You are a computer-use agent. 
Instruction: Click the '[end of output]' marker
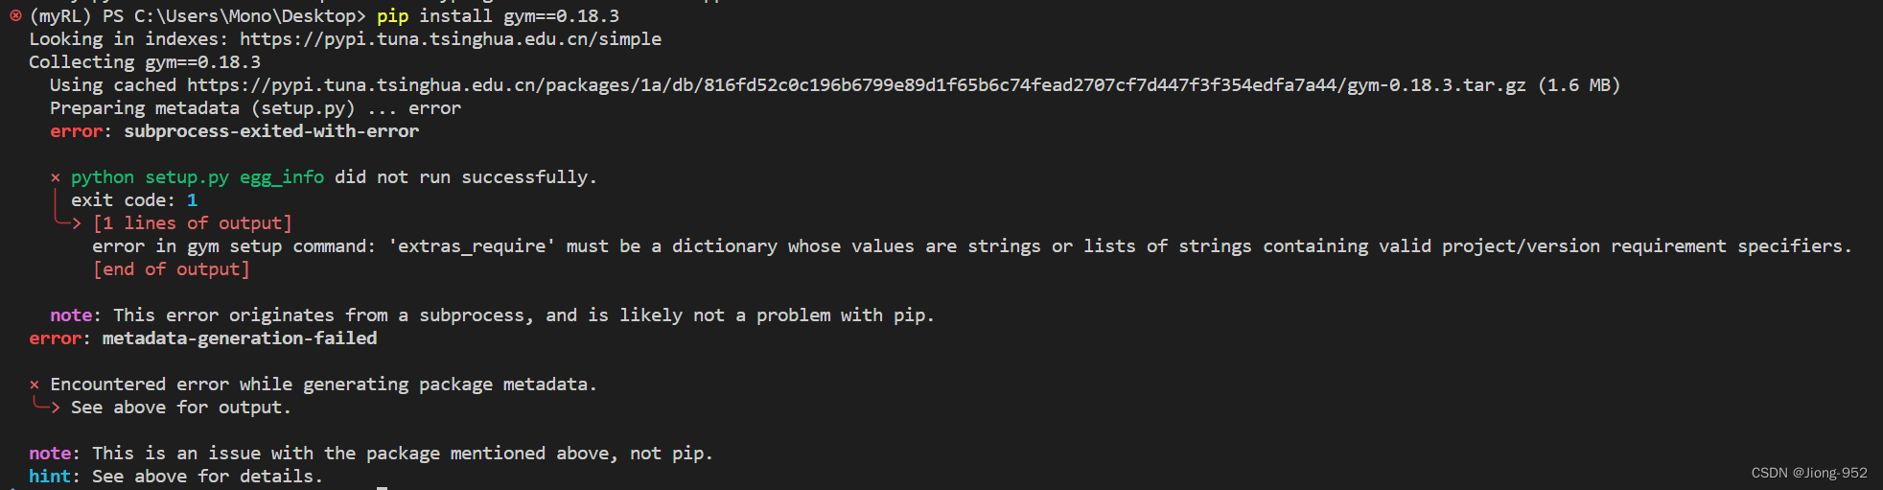coord(171,269)
